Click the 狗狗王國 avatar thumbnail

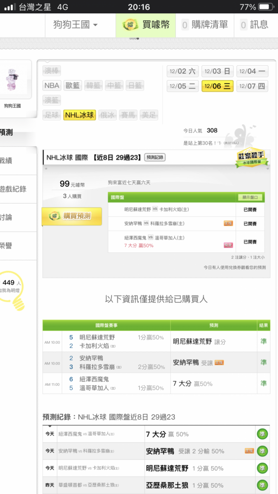[13, 79]
